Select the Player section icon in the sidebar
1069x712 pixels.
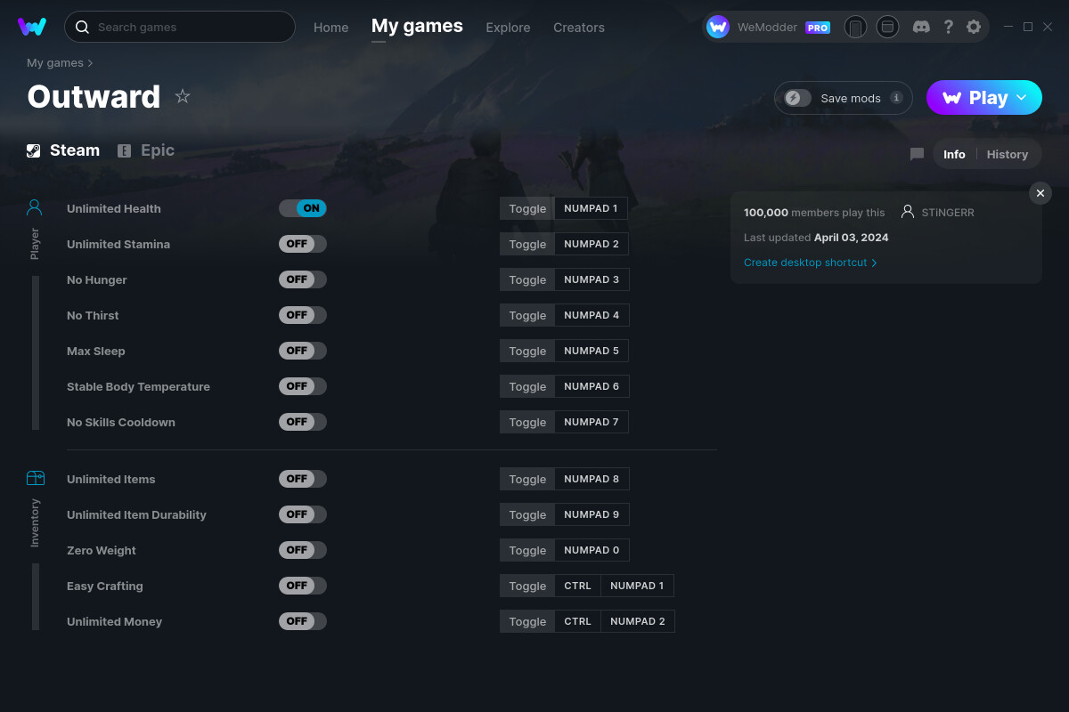pos(34,206)
